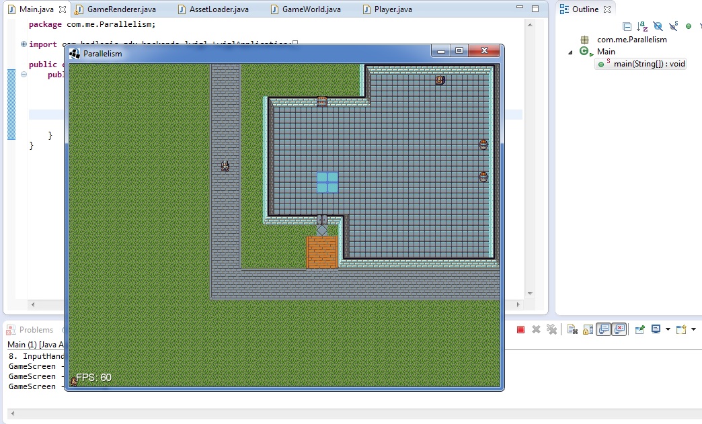Click the editor's horizontal scroll right arrow
Viewport: 702px width, 424px height.
(518, 304)
